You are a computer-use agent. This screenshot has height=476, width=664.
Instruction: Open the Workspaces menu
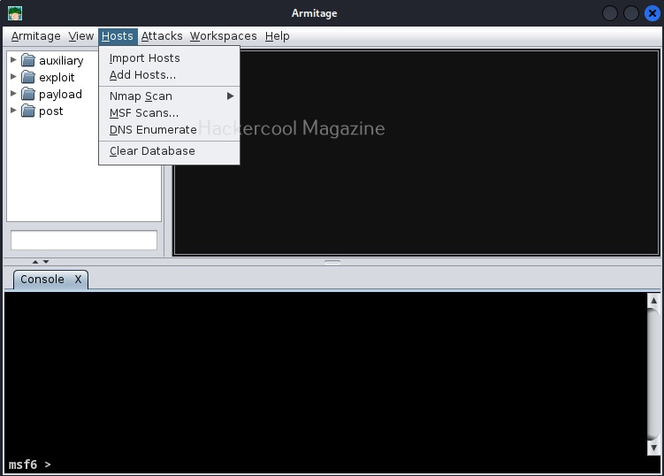(x=223, y=36)
